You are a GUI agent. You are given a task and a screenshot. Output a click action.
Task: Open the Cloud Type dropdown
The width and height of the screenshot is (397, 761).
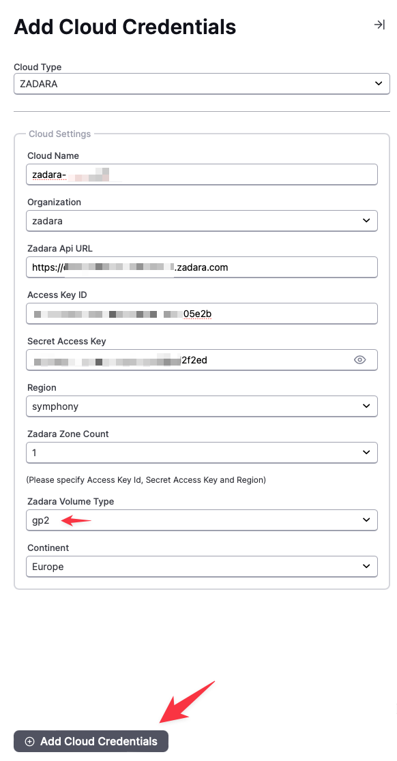click(x=202, y=83)
